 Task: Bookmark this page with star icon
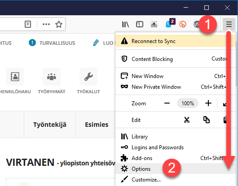click(x=59, y=24)
